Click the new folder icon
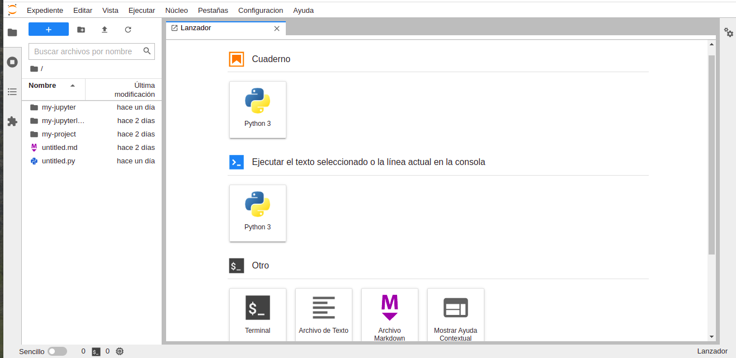Screen dimensions: 736x358 click(x=81, y=30)
